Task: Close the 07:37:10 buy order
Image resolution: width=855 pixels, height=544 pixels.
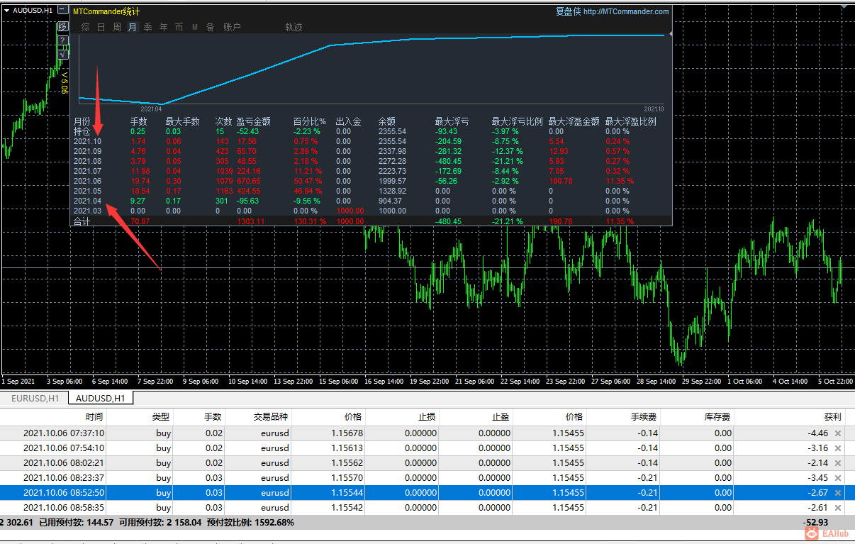Action: [838, 433]
